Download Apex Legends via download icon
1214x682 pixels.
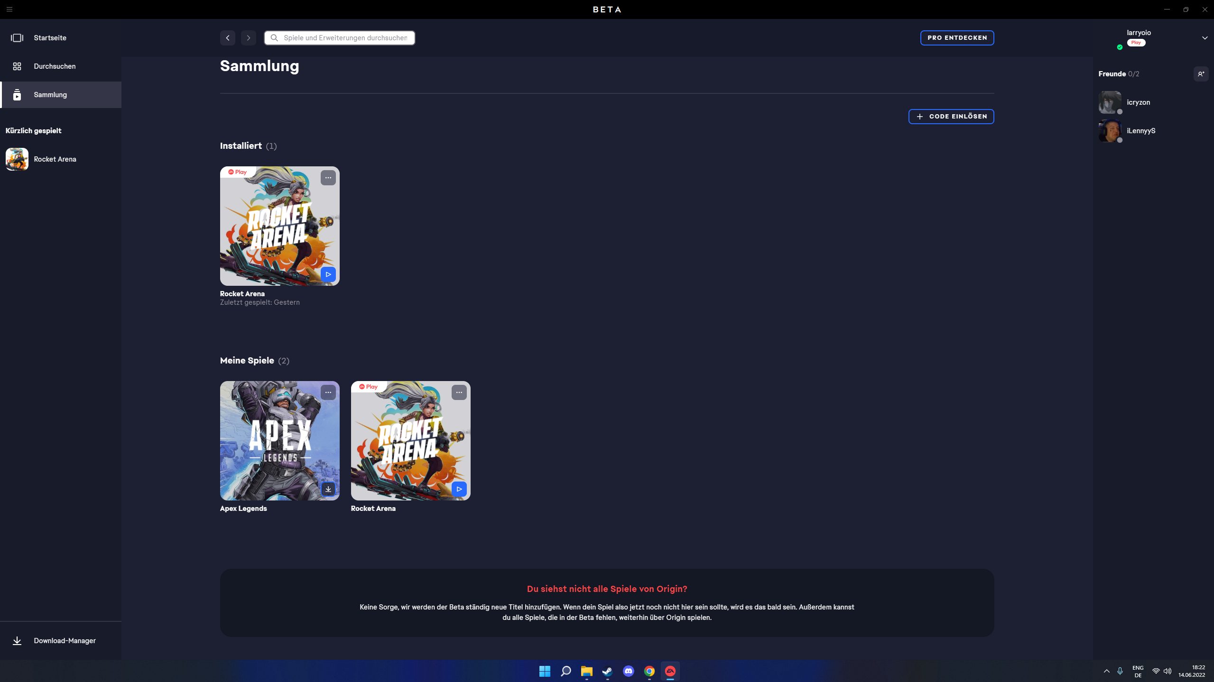pyautogui.click(x=328, y=489)
